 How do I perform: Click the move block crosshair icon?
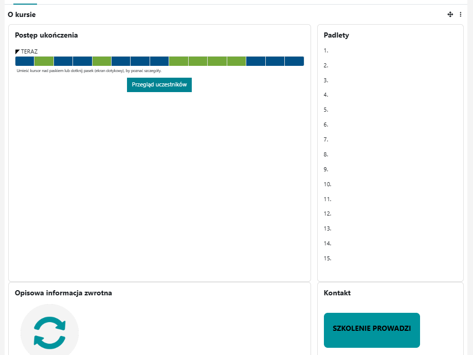[x=450, y=15]
